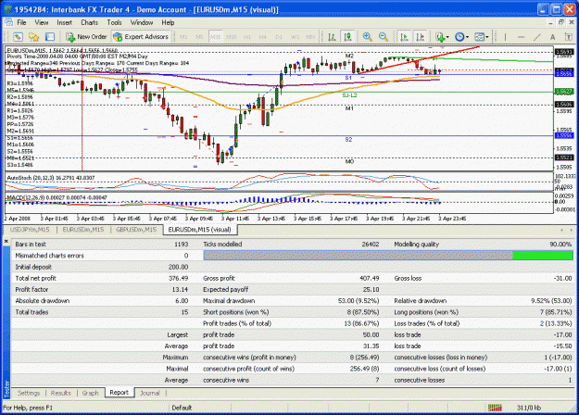
Task: Click the Periods clock icon
Action: [459, 36]
